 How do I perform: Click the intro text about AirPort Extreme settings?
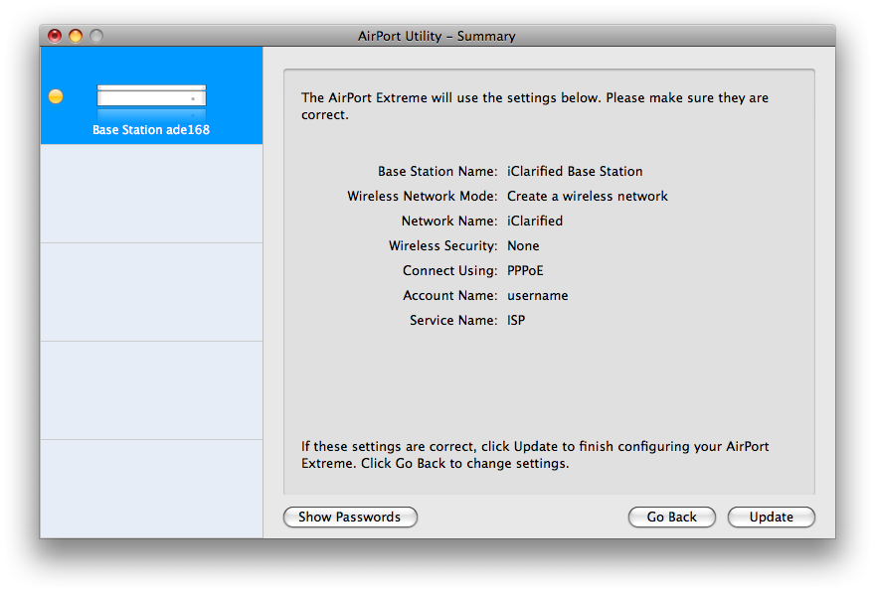[535, 106]
